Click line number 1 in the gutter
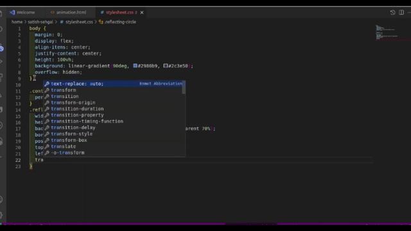The image size is (411, 231). pos(19,28)
